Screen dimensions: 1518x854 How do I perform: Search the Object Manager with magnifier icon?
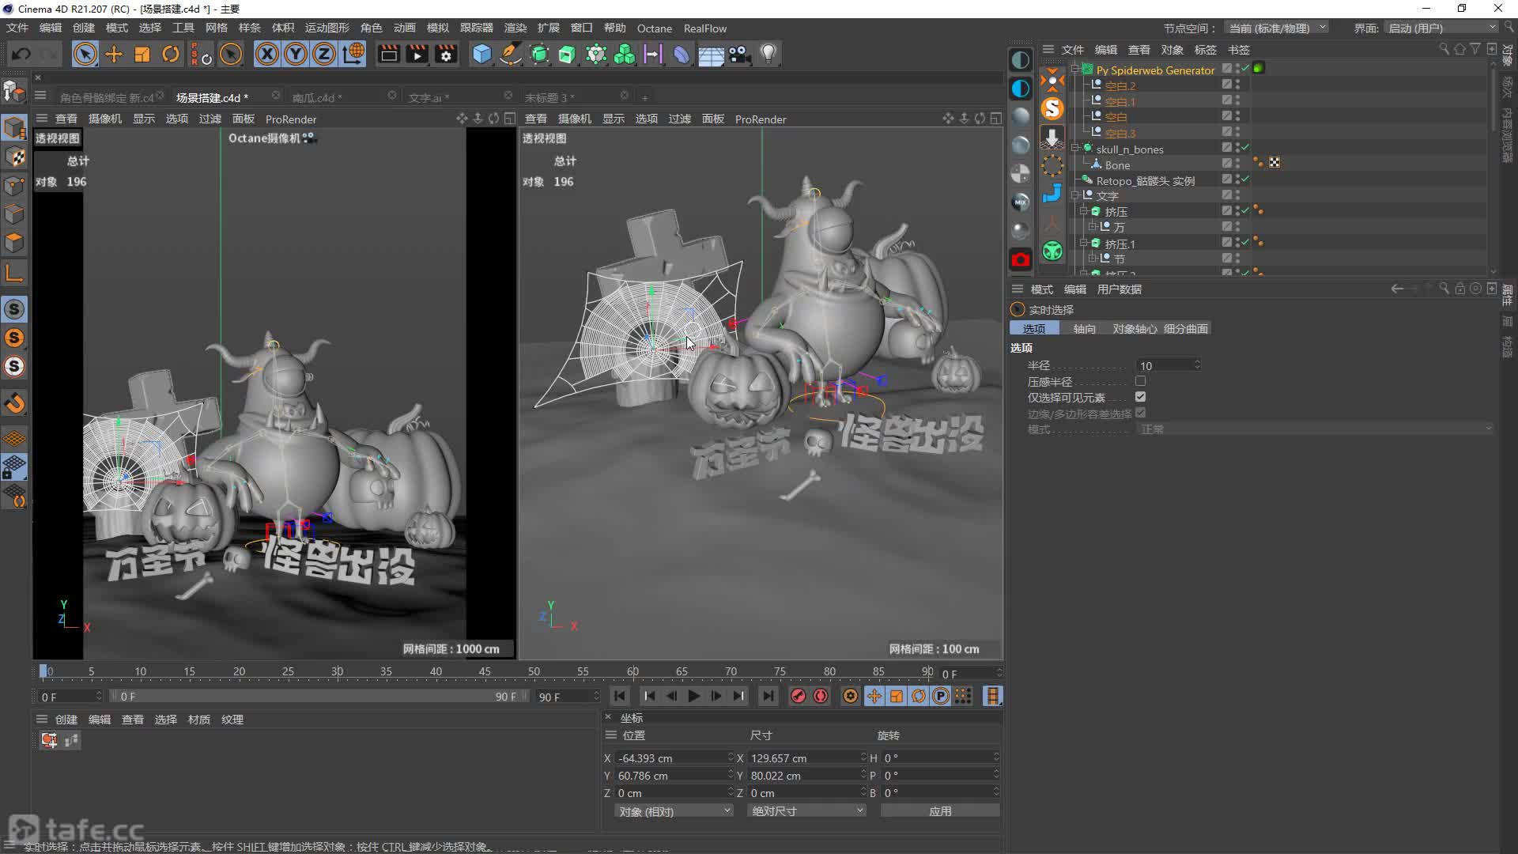pos(1444,49)
